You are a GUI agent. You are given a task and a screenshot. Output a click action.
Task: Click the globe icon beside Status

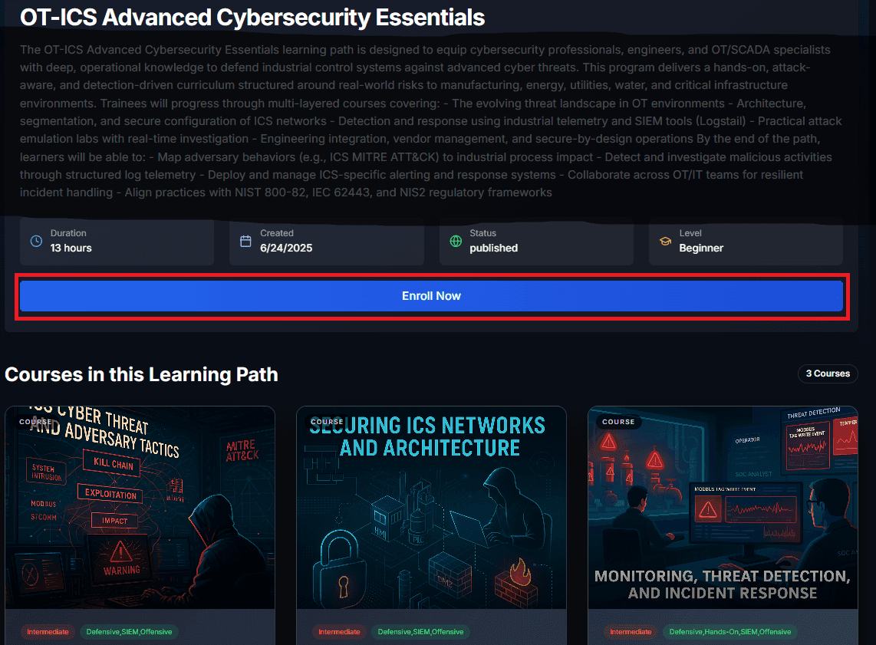pyautogui.click(x=456, y=242)
